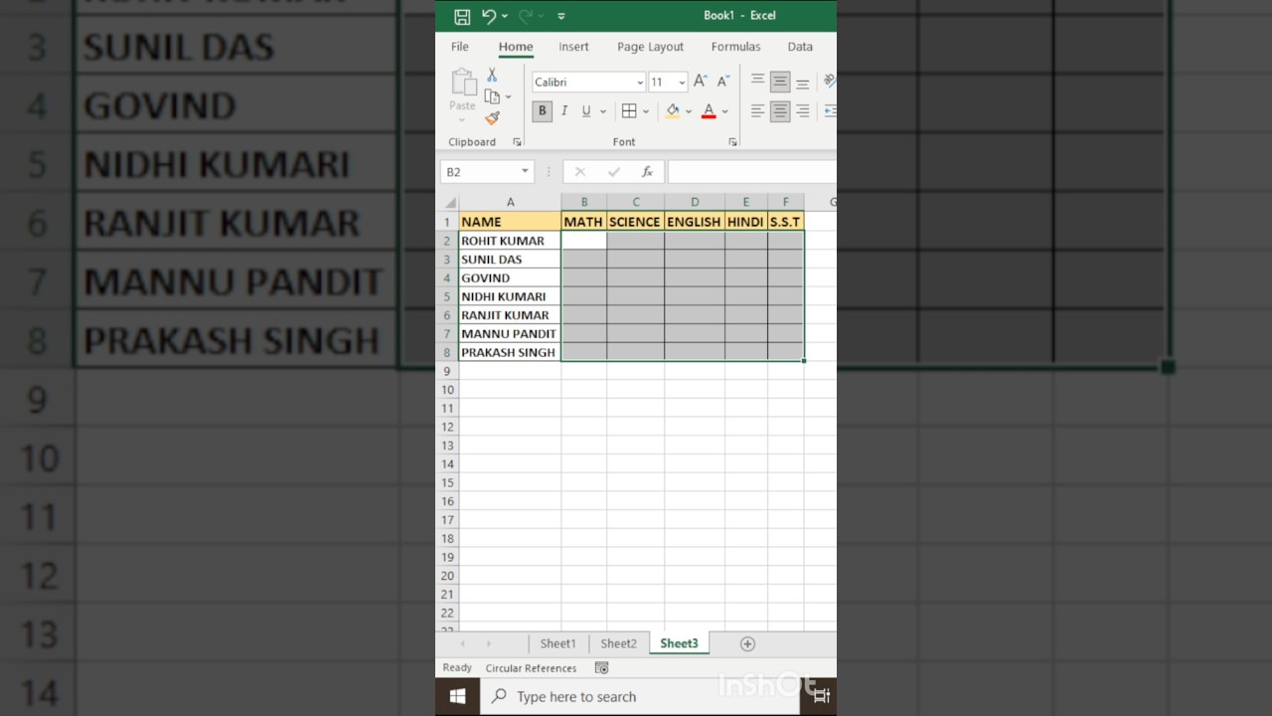Open the Name Box dropdown arrow
Screen dimensions: 1272x716
pos(526,172)
